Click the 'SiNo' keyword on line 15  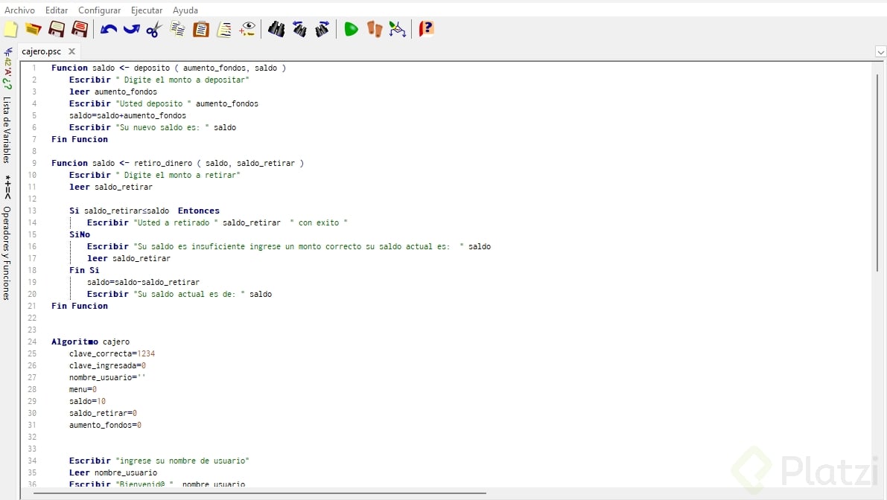[x=80, y=234]
